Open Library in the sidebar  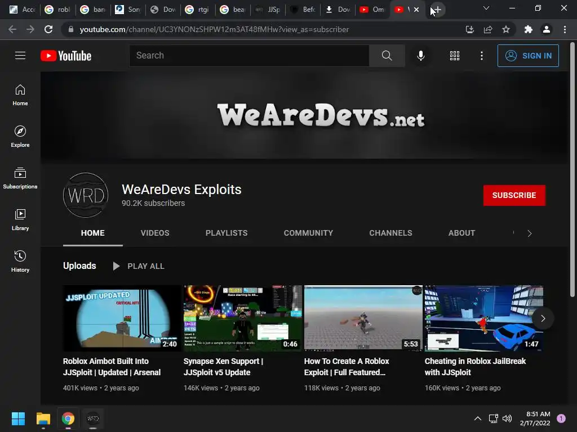pyautogui.click(x=20, y=220)
